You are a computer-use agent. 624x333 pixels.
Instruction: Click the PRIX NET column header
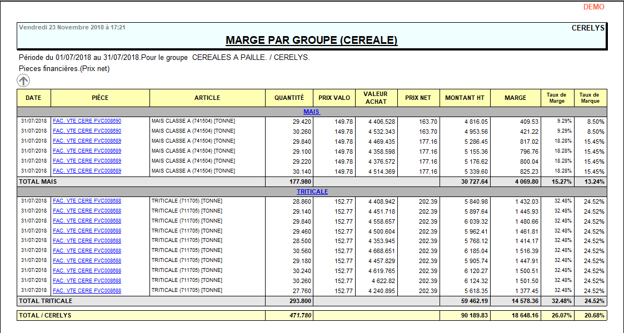tap(417, 98)
